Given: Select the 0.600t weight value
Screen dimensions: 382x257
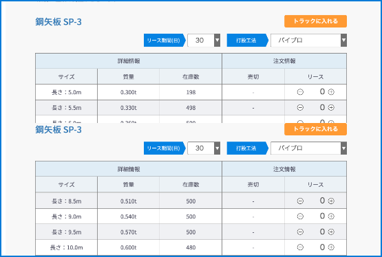Looking at the screenshot, I should (129, 247).
